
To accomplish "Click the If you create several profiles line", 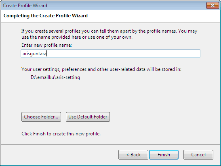I will (x=109, y=31).
